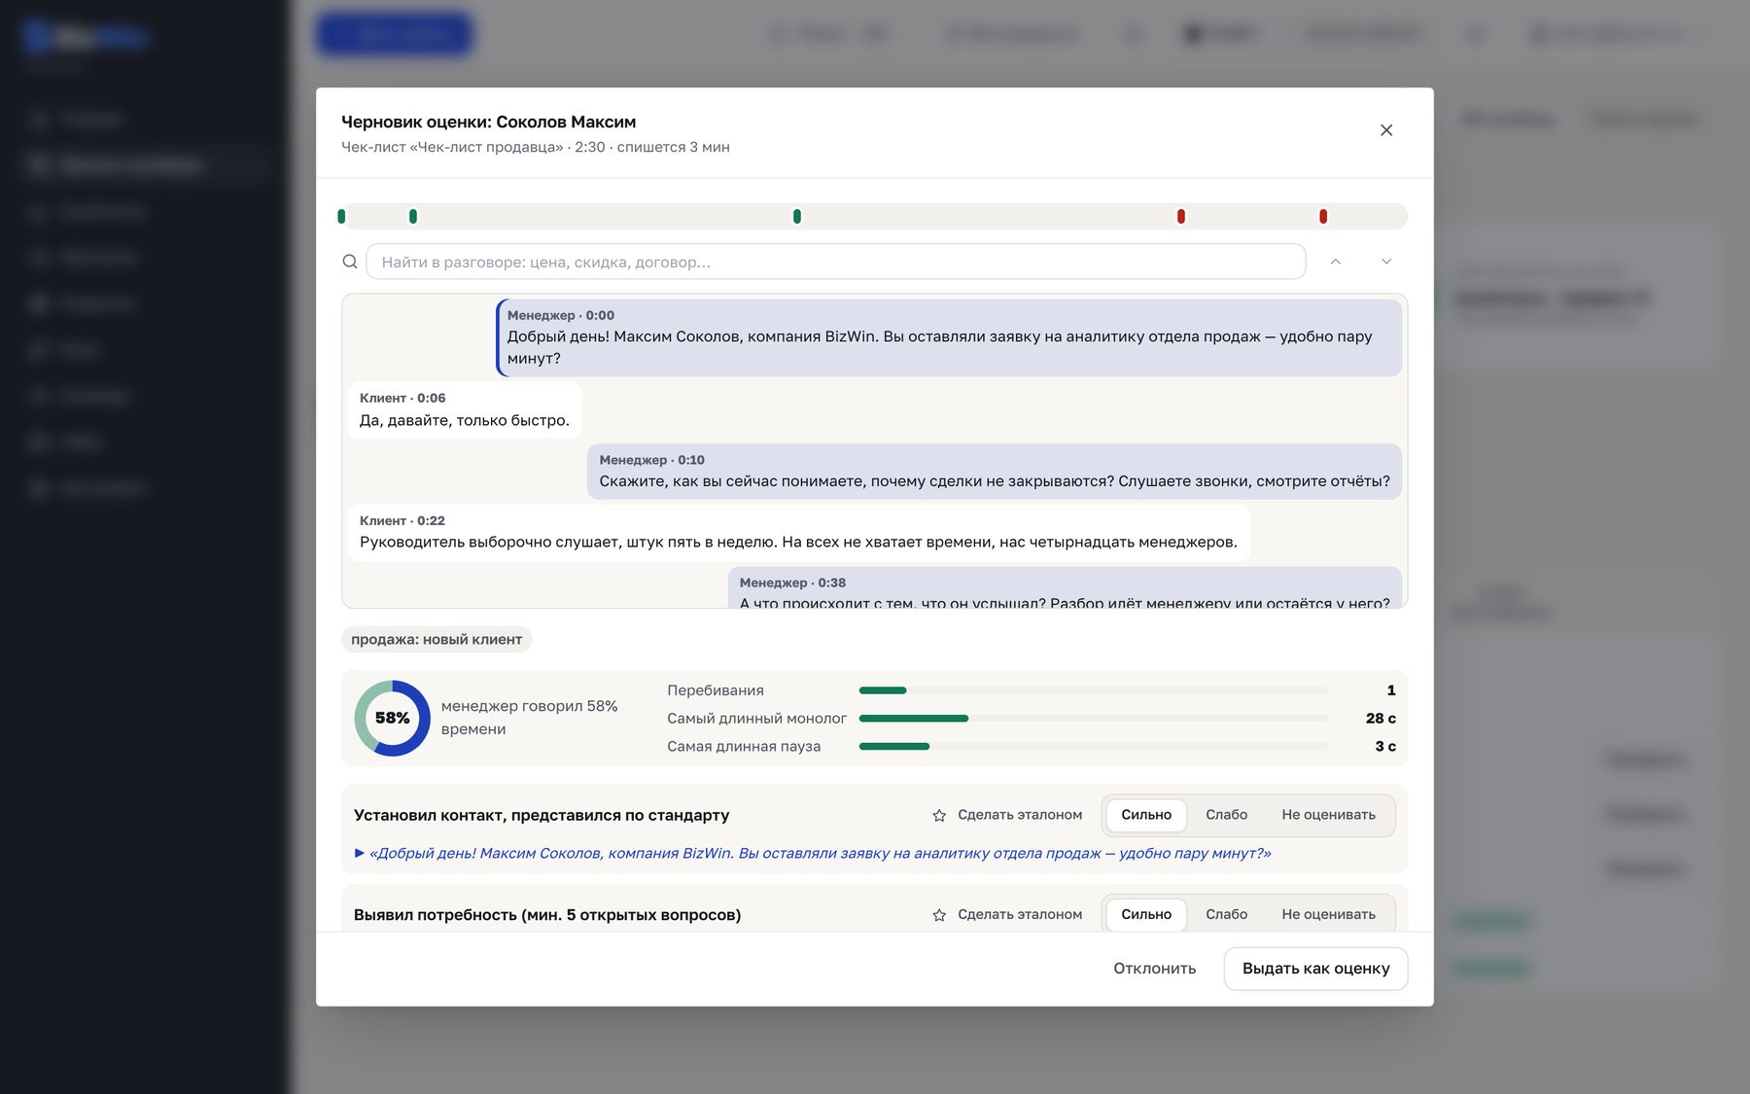Click the dialog title «Черновик оценки: Соколов Максим»
1750x1094 pixels.
click(488, 122)
